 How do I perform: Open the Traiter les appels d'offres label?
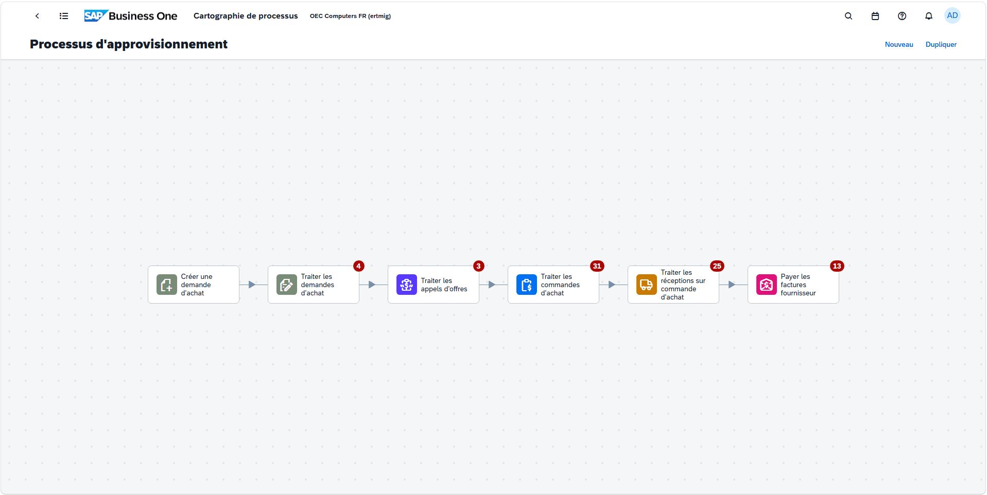click(x=444, y=285)
